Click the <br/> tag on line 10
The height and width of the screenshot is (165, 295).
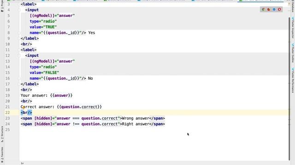coord(26,44)
